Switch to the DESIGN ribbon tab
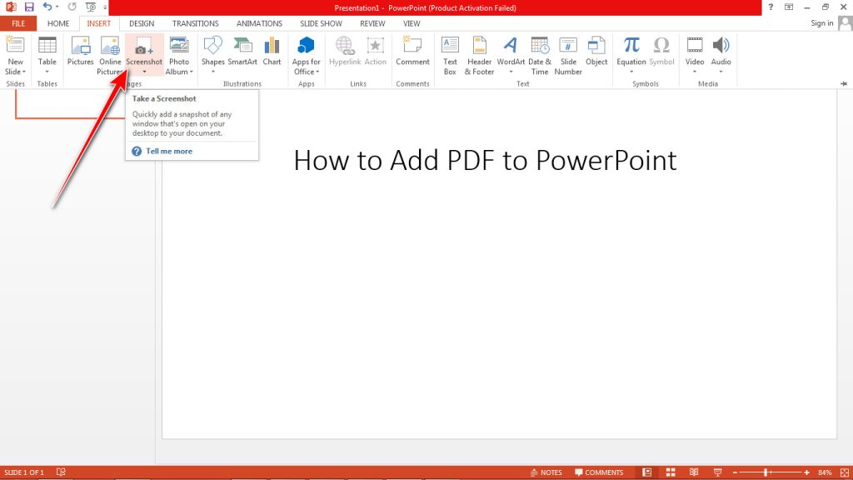The height and width of the screenshot is (480, 853). tap(141, 23)
